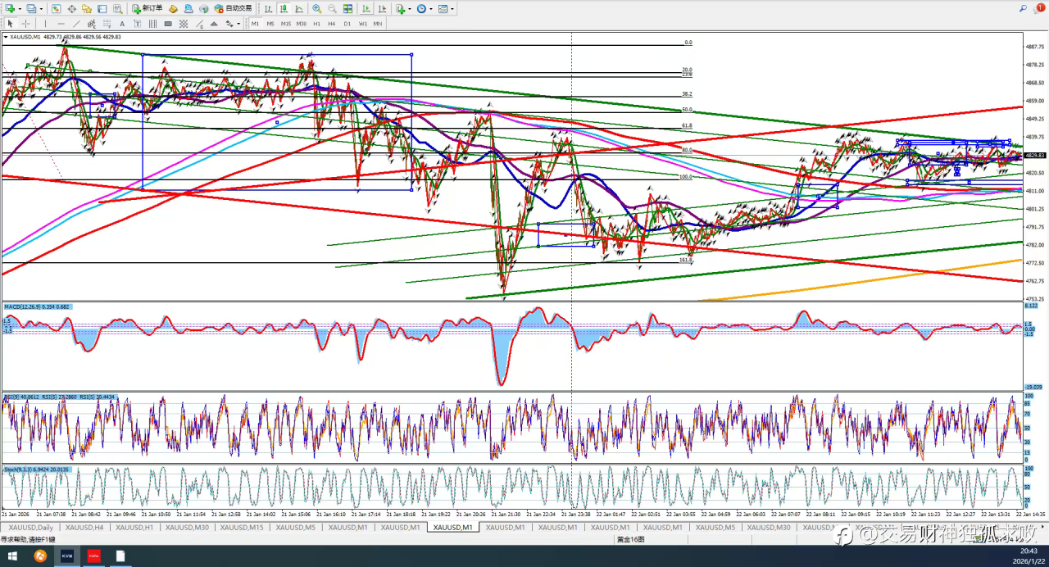Click the MACD indicator label
This screenshot has width=1049, height=567.
coord(37,306)
